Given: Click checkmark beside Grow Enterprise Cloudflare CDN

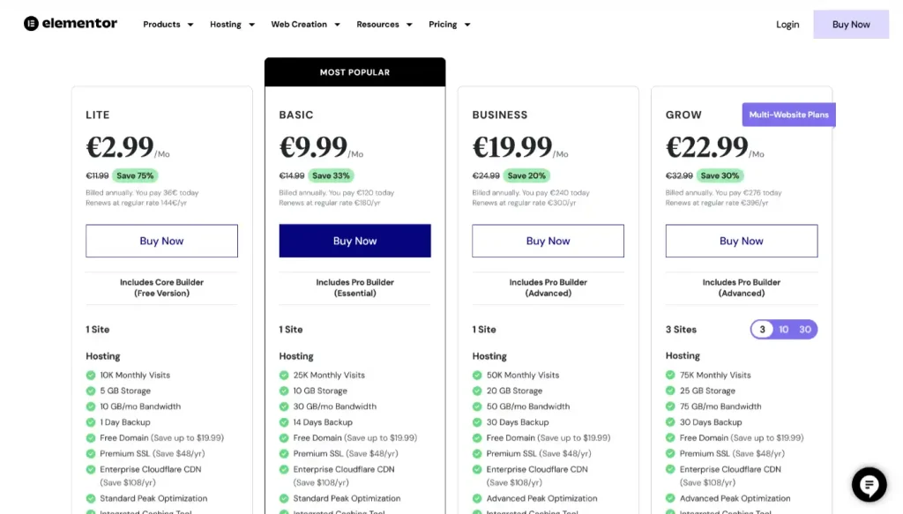Looking at the screenshot, I should (670, 469).
